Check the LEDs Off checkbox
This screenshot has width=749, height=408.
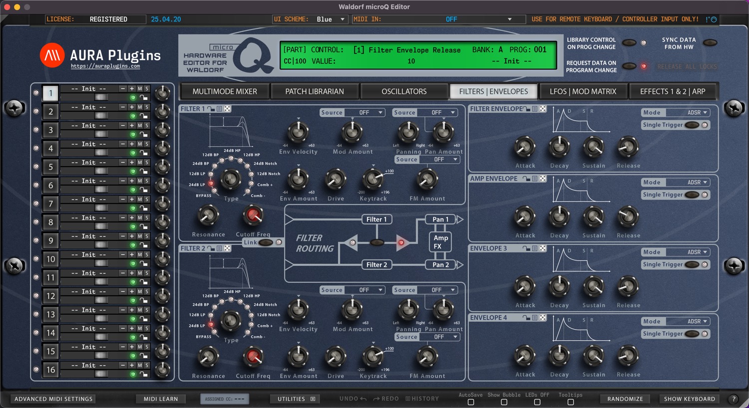click(x=537, y=402)
